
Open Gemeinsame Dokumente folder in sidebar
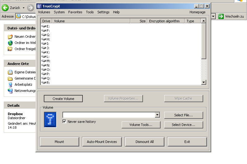(x=22, y=78)
